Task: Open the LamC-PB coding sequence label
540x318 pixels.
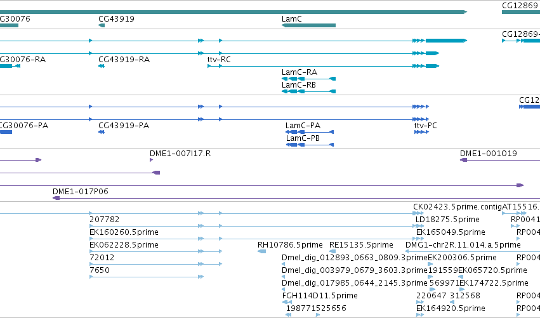Action: [x=303, y=138]
